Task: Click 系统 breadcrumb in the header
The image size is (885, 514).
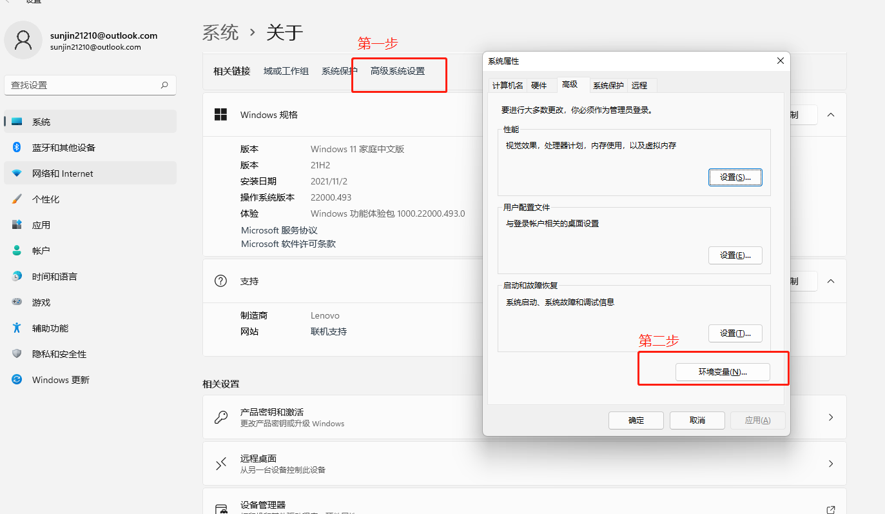Action: tap(220, 32)
